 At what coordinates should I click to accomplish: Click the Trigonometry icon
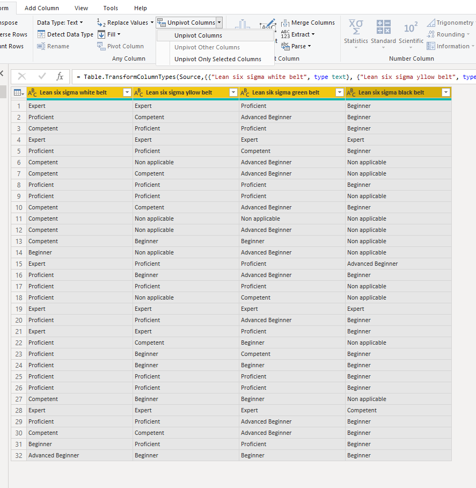[431, 23]
